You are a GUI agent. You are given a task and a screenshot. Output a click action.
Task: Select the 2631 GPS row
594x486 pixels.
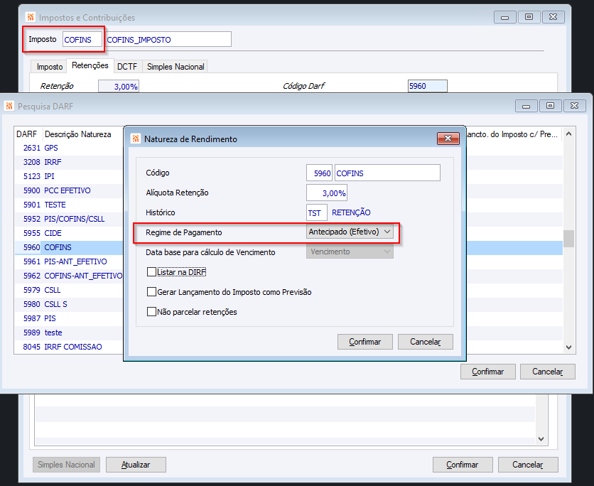[x=69, y=148]
